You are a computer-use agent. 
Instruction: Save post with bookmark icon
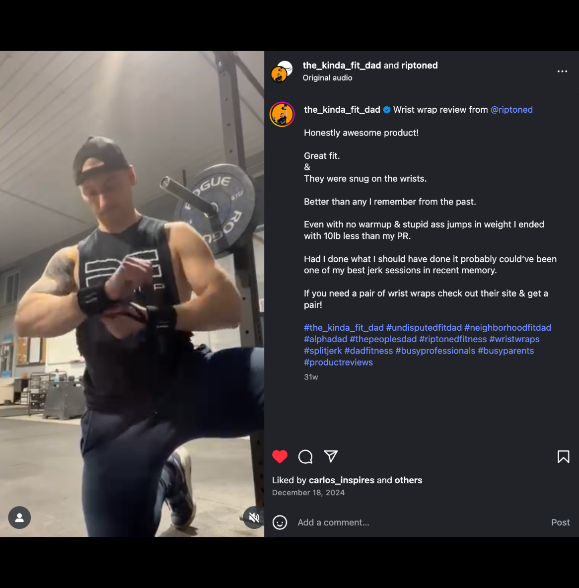[x=563, y=456]
